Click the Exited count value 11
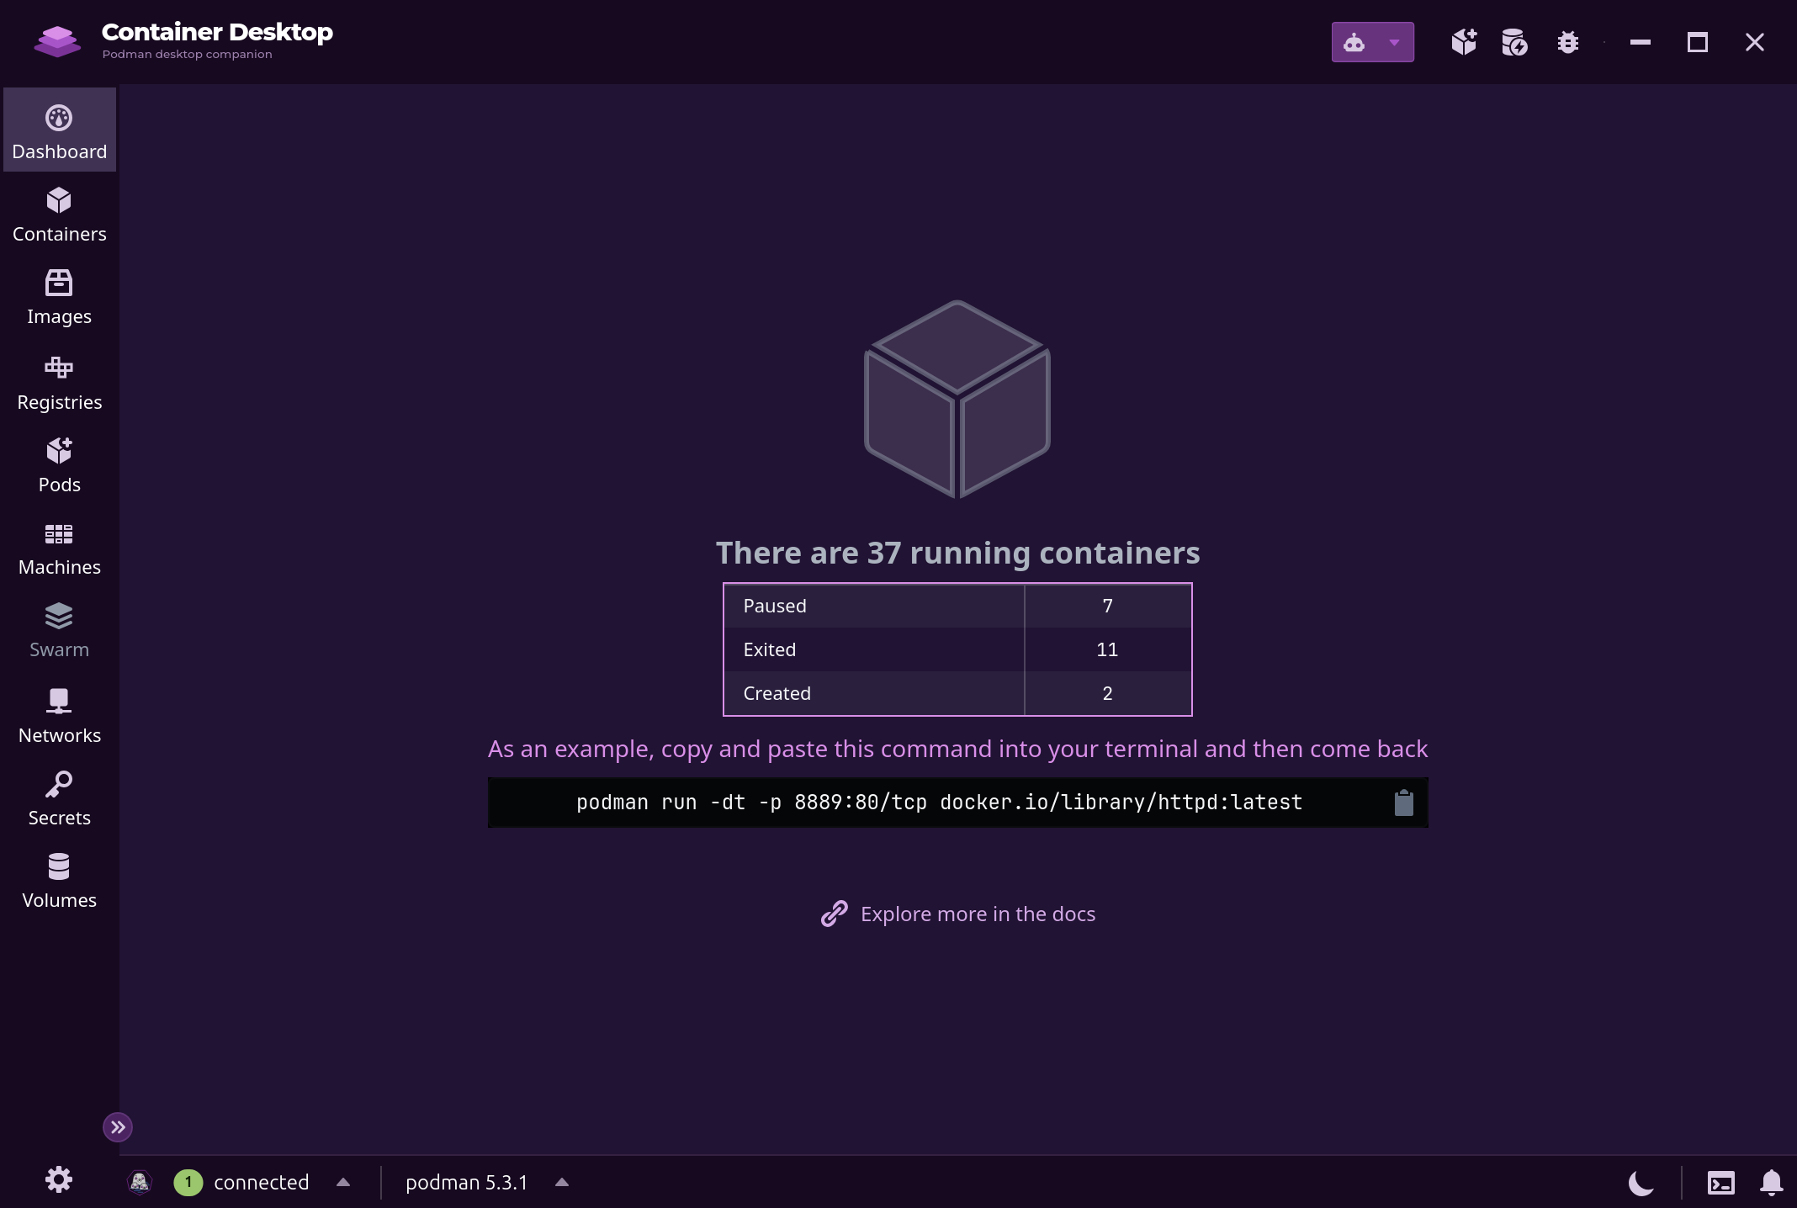 click(x=1108, y=649)
